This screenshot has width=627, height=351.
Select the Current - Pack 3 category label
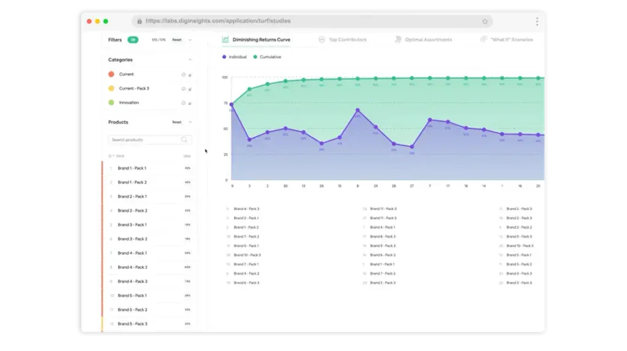point(134,89)
